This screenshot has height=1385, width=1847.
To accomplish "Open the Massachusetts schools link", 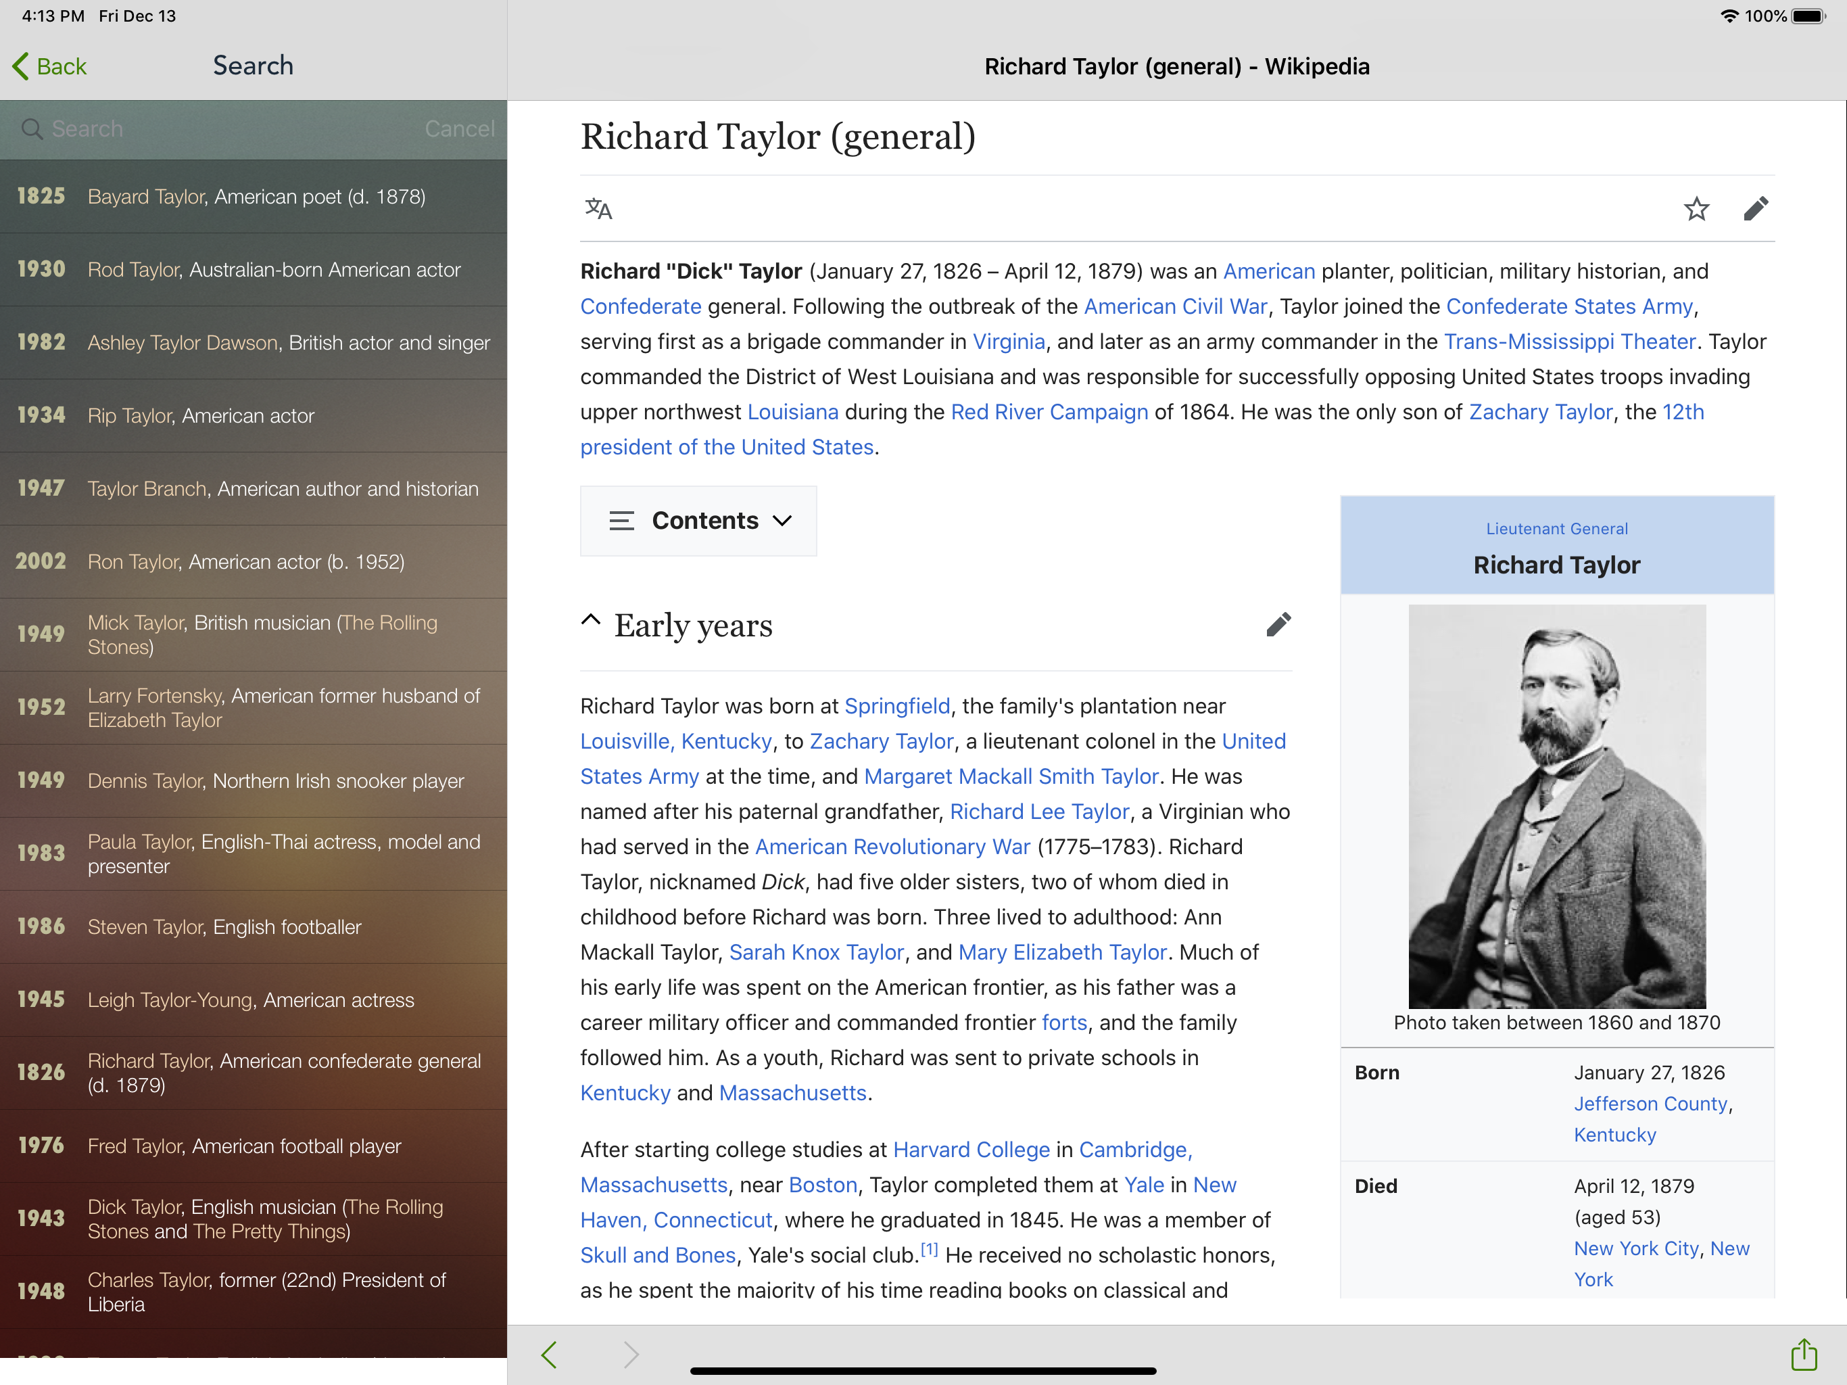I will 792,1093.
